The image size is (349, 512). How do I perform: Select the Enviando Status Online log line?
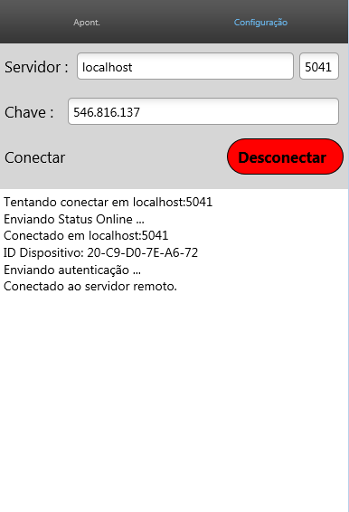[74, 219]
